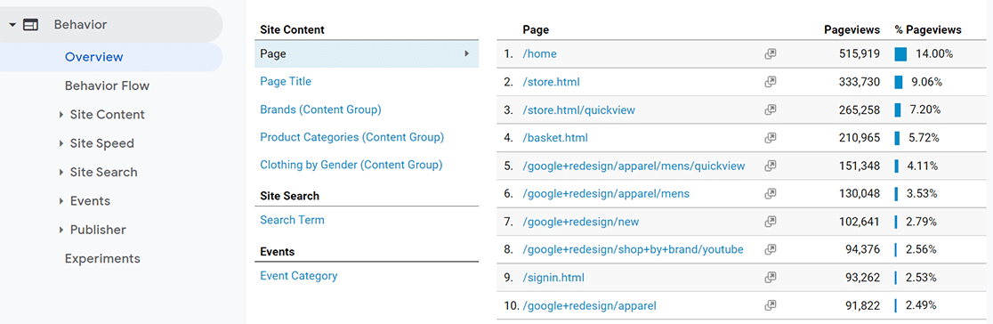Click external link icon beside /google+redesign/new

[x=770, y=222]
